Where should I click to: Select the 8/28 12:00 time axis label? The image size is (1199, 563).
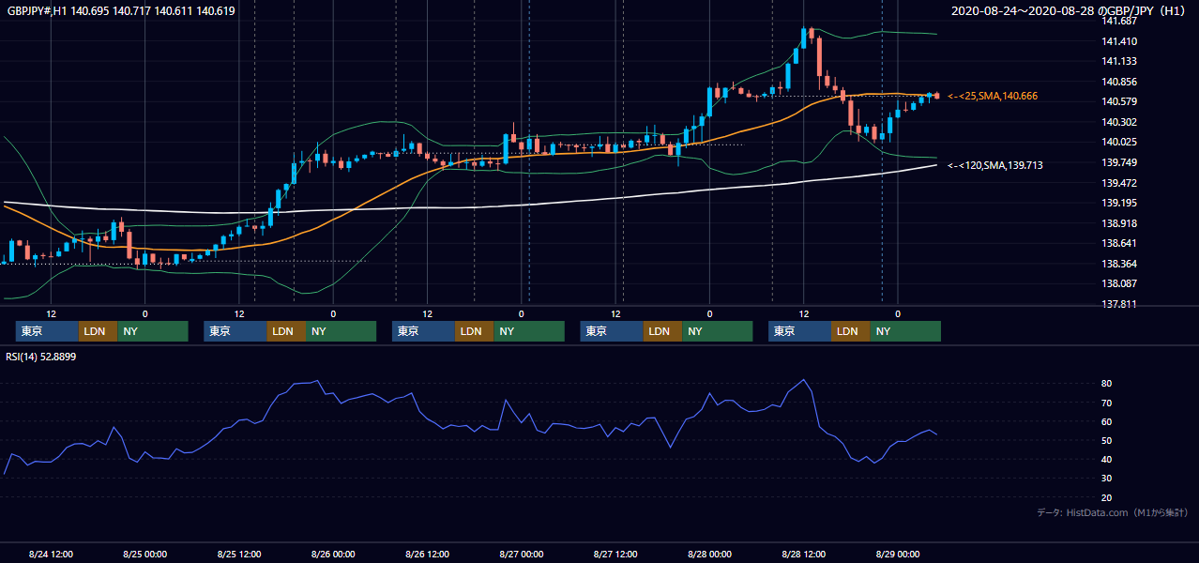[x=804, y=554]
